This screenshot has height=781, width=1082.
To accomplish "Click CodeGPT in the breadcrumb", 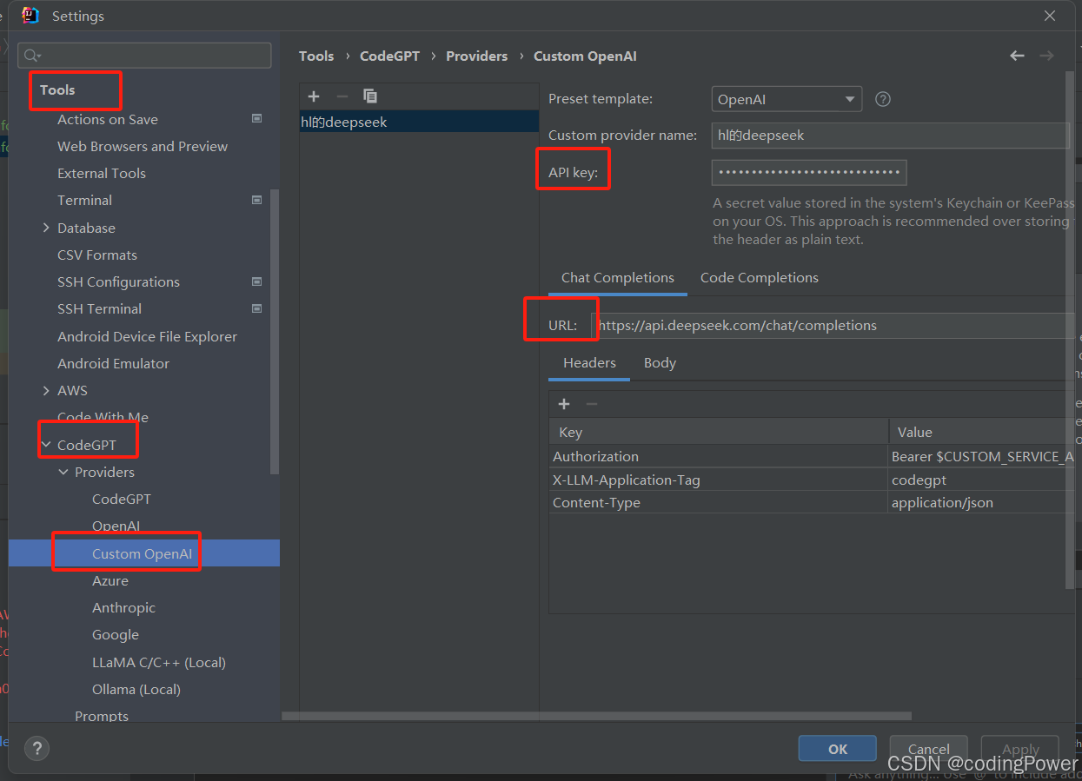I will (x=389, y=56).
